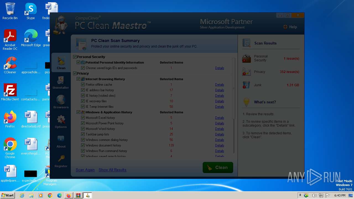This screenshot has height=199, width=354.
Task: Open the Browsers section
Action: click(x=61, y=102)
